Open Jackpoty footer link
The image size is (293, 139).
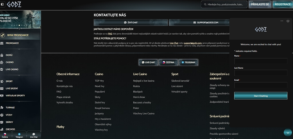click(x=99, y=114)
